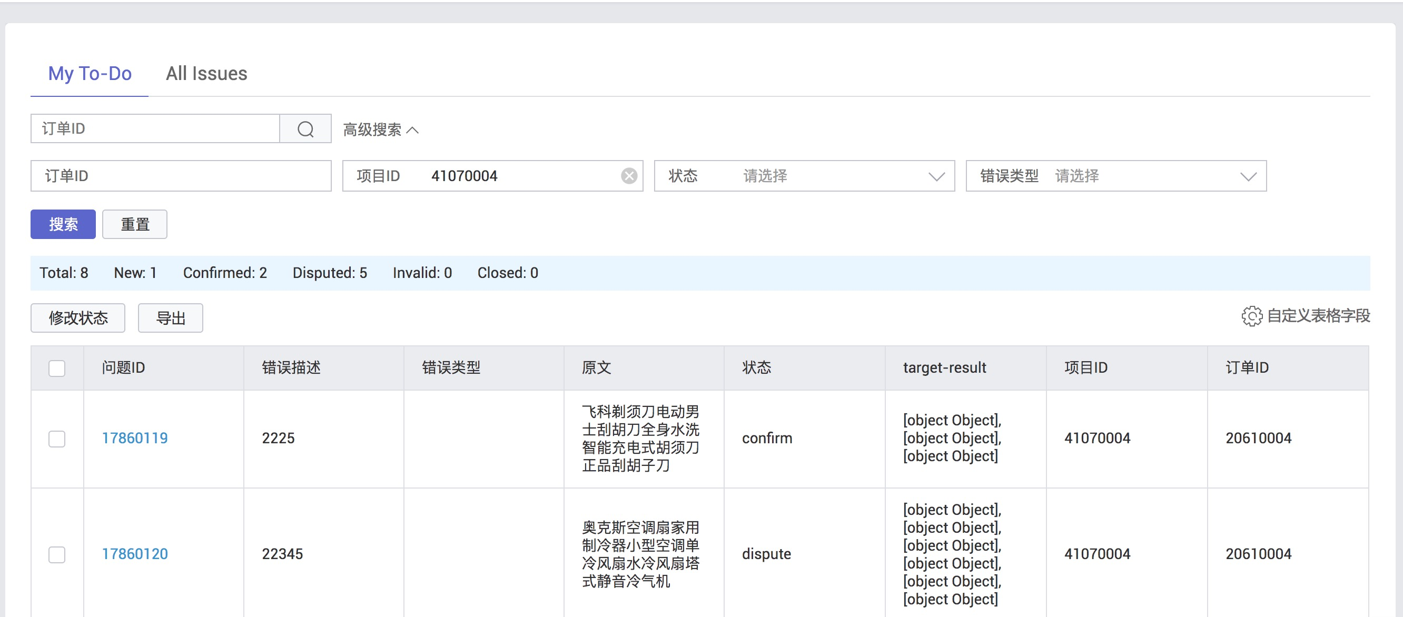This screenshot has height=617, width=1403.
Task: Open issue link 17860119
Action: 134,439
